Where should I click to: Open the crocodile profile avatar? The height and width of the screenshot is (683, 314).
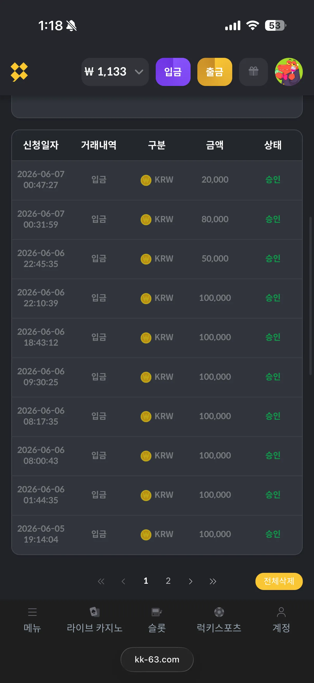(x=289, y=72)
